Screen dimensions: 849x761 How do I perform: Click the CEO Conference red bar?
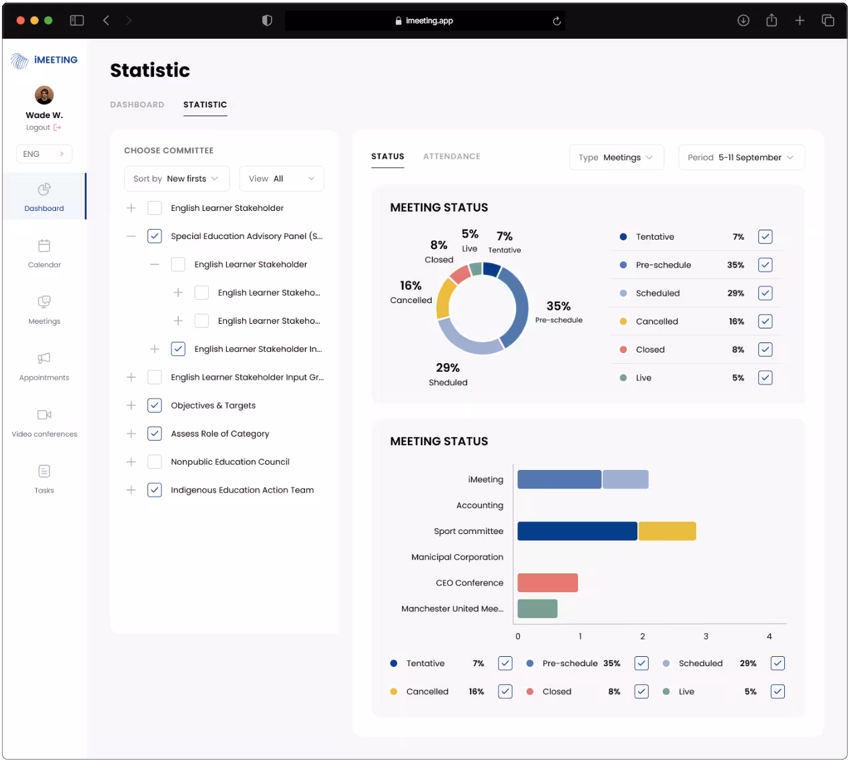coord(548,583)
